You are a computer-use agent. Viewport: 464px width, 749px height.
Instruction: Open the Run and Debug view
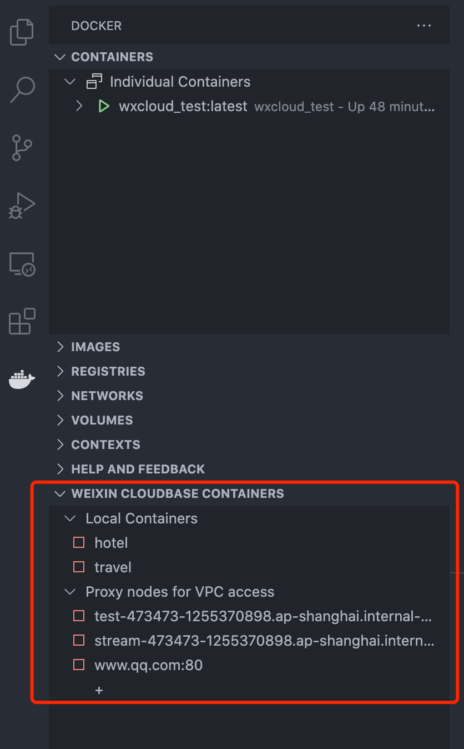(x=22, y=206)
